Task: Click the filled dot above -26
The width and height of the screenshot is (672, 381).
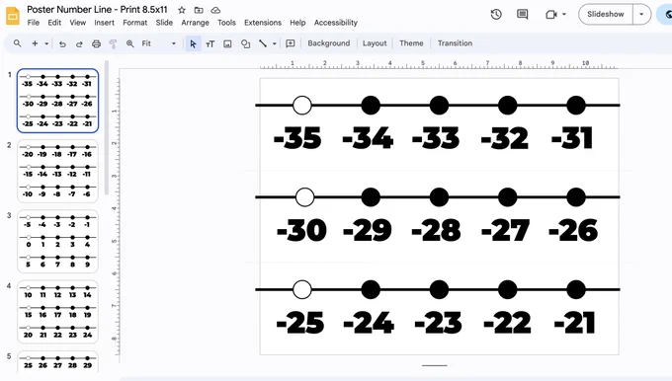Action: click(576, 197)
